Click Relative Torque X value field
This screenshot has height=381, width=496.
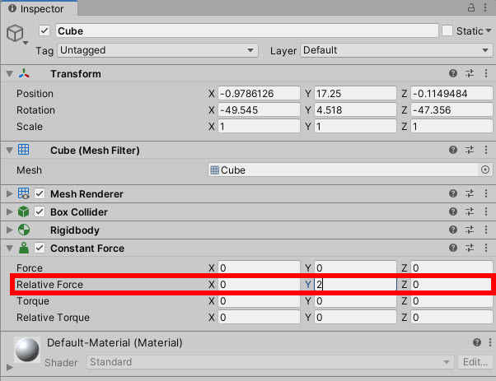pos(259,317)
